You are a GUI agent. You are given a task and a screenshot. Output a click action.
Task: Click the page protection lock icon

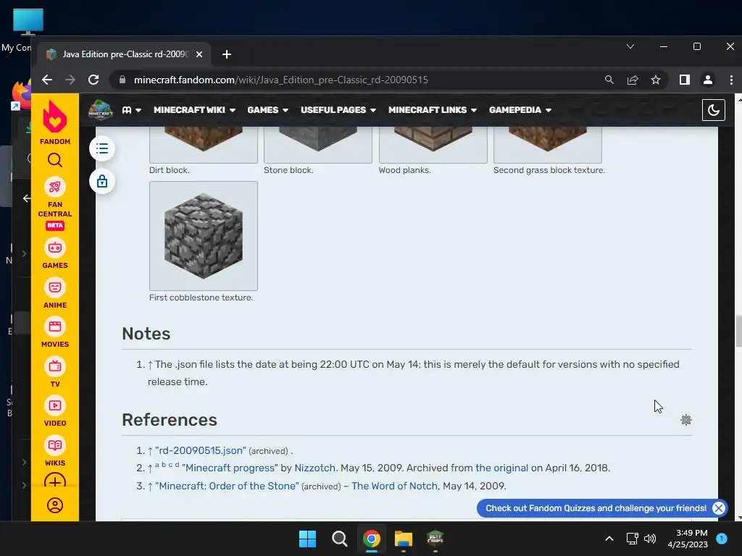click(x=102, y=182)
